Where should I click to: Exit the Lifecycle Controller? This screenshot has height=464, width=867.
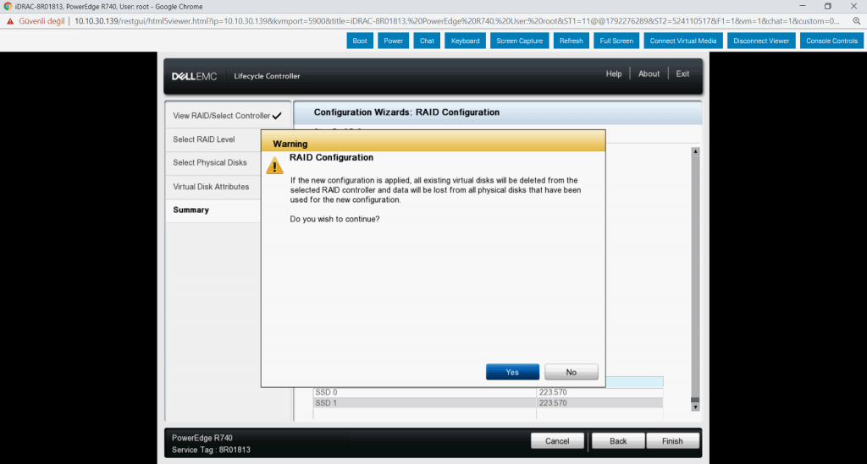click(x=682, y=74)
